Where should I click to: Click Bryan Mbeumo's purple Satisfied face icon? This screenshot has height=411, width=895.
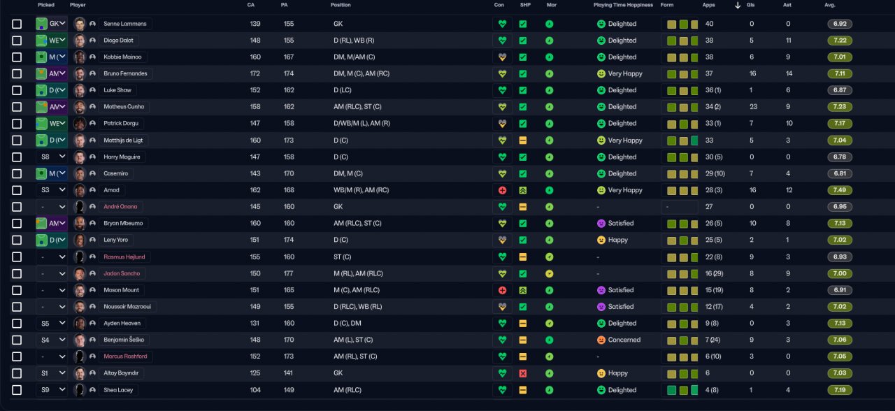tap(601, 224)
